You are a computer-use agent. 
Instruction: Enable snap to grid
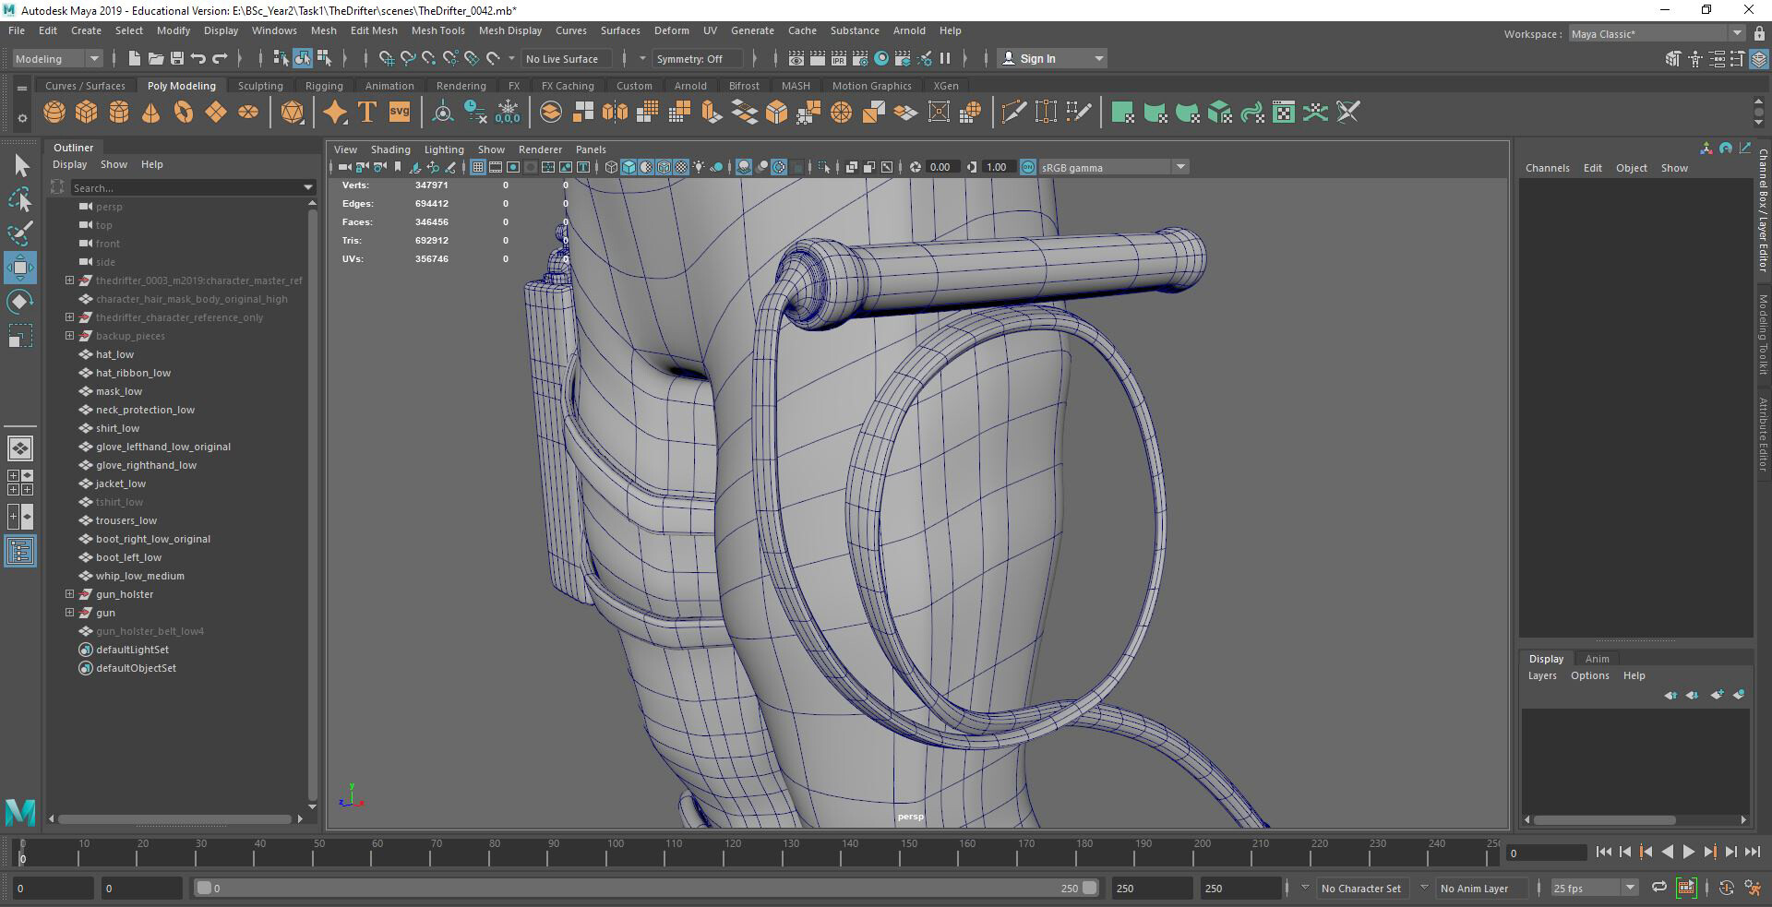(x=387, y=58)
